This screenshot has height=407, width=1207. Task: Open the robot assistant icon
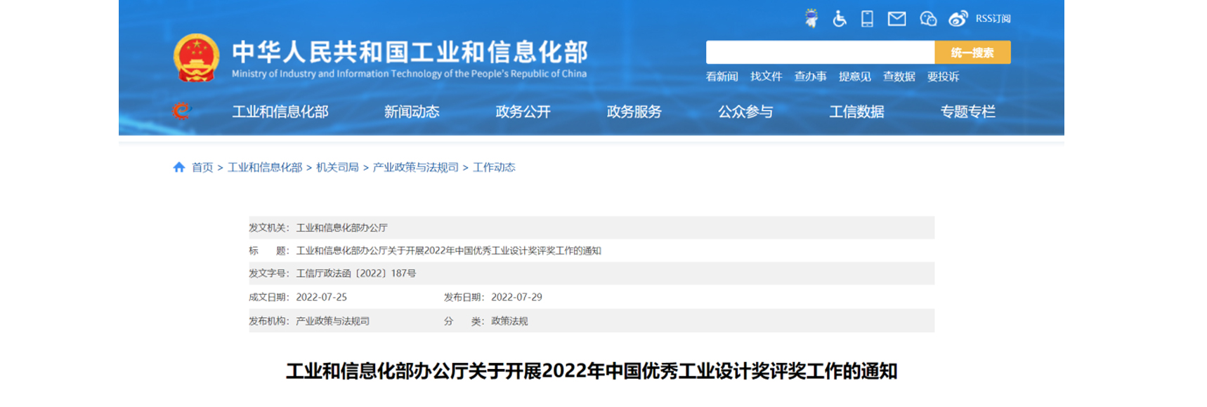pyautogui.click(x=811, y=19)
